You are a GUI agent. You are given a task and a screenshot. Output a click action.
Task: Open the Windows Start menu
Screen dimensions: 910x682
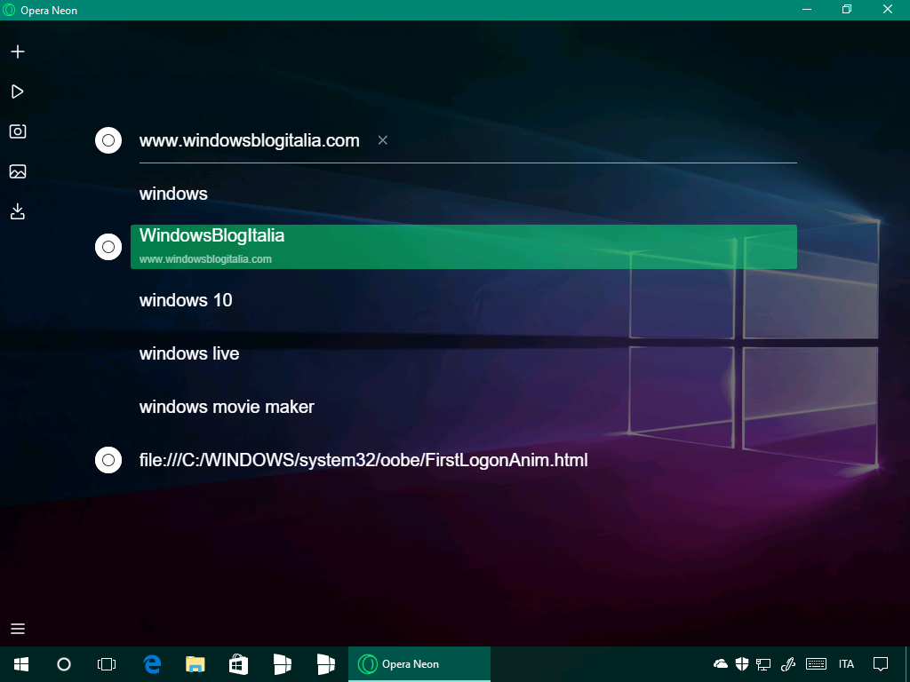point(21,664)
